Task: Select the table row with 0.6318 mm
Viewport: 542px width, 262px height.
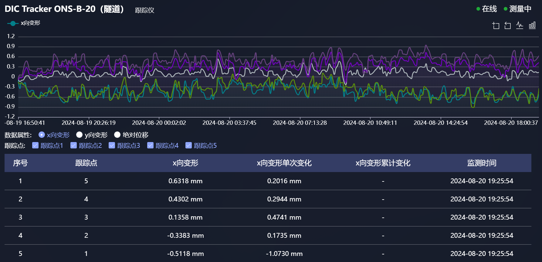Action: (268, 181)
